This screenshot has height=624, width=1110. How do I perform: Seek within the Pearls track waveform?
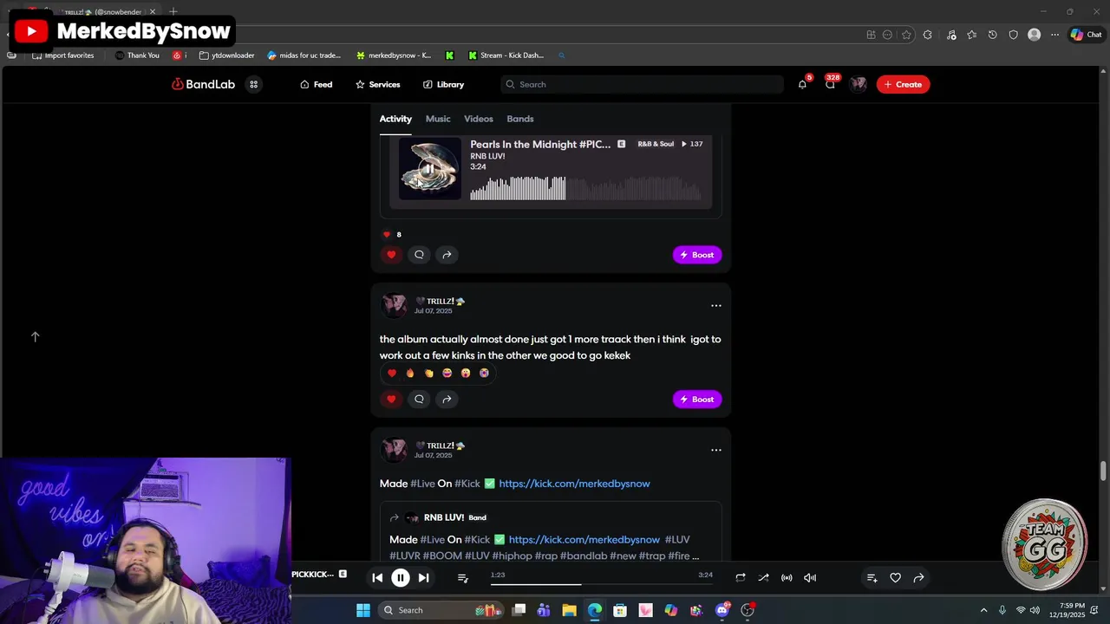[586, 188]
